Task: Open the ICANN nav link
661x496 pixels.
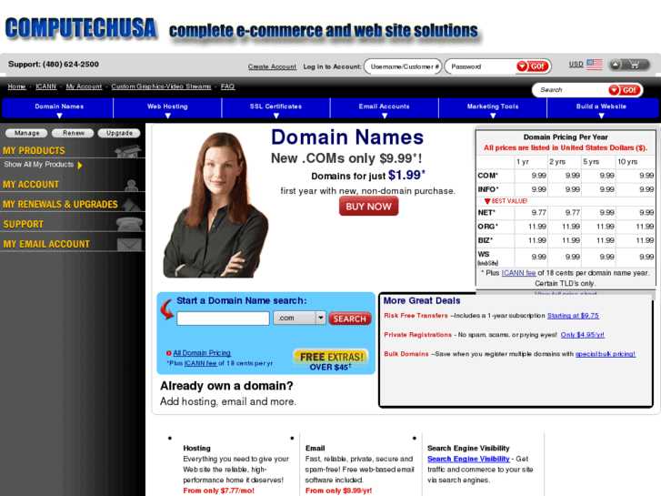Action: [46, 86]
